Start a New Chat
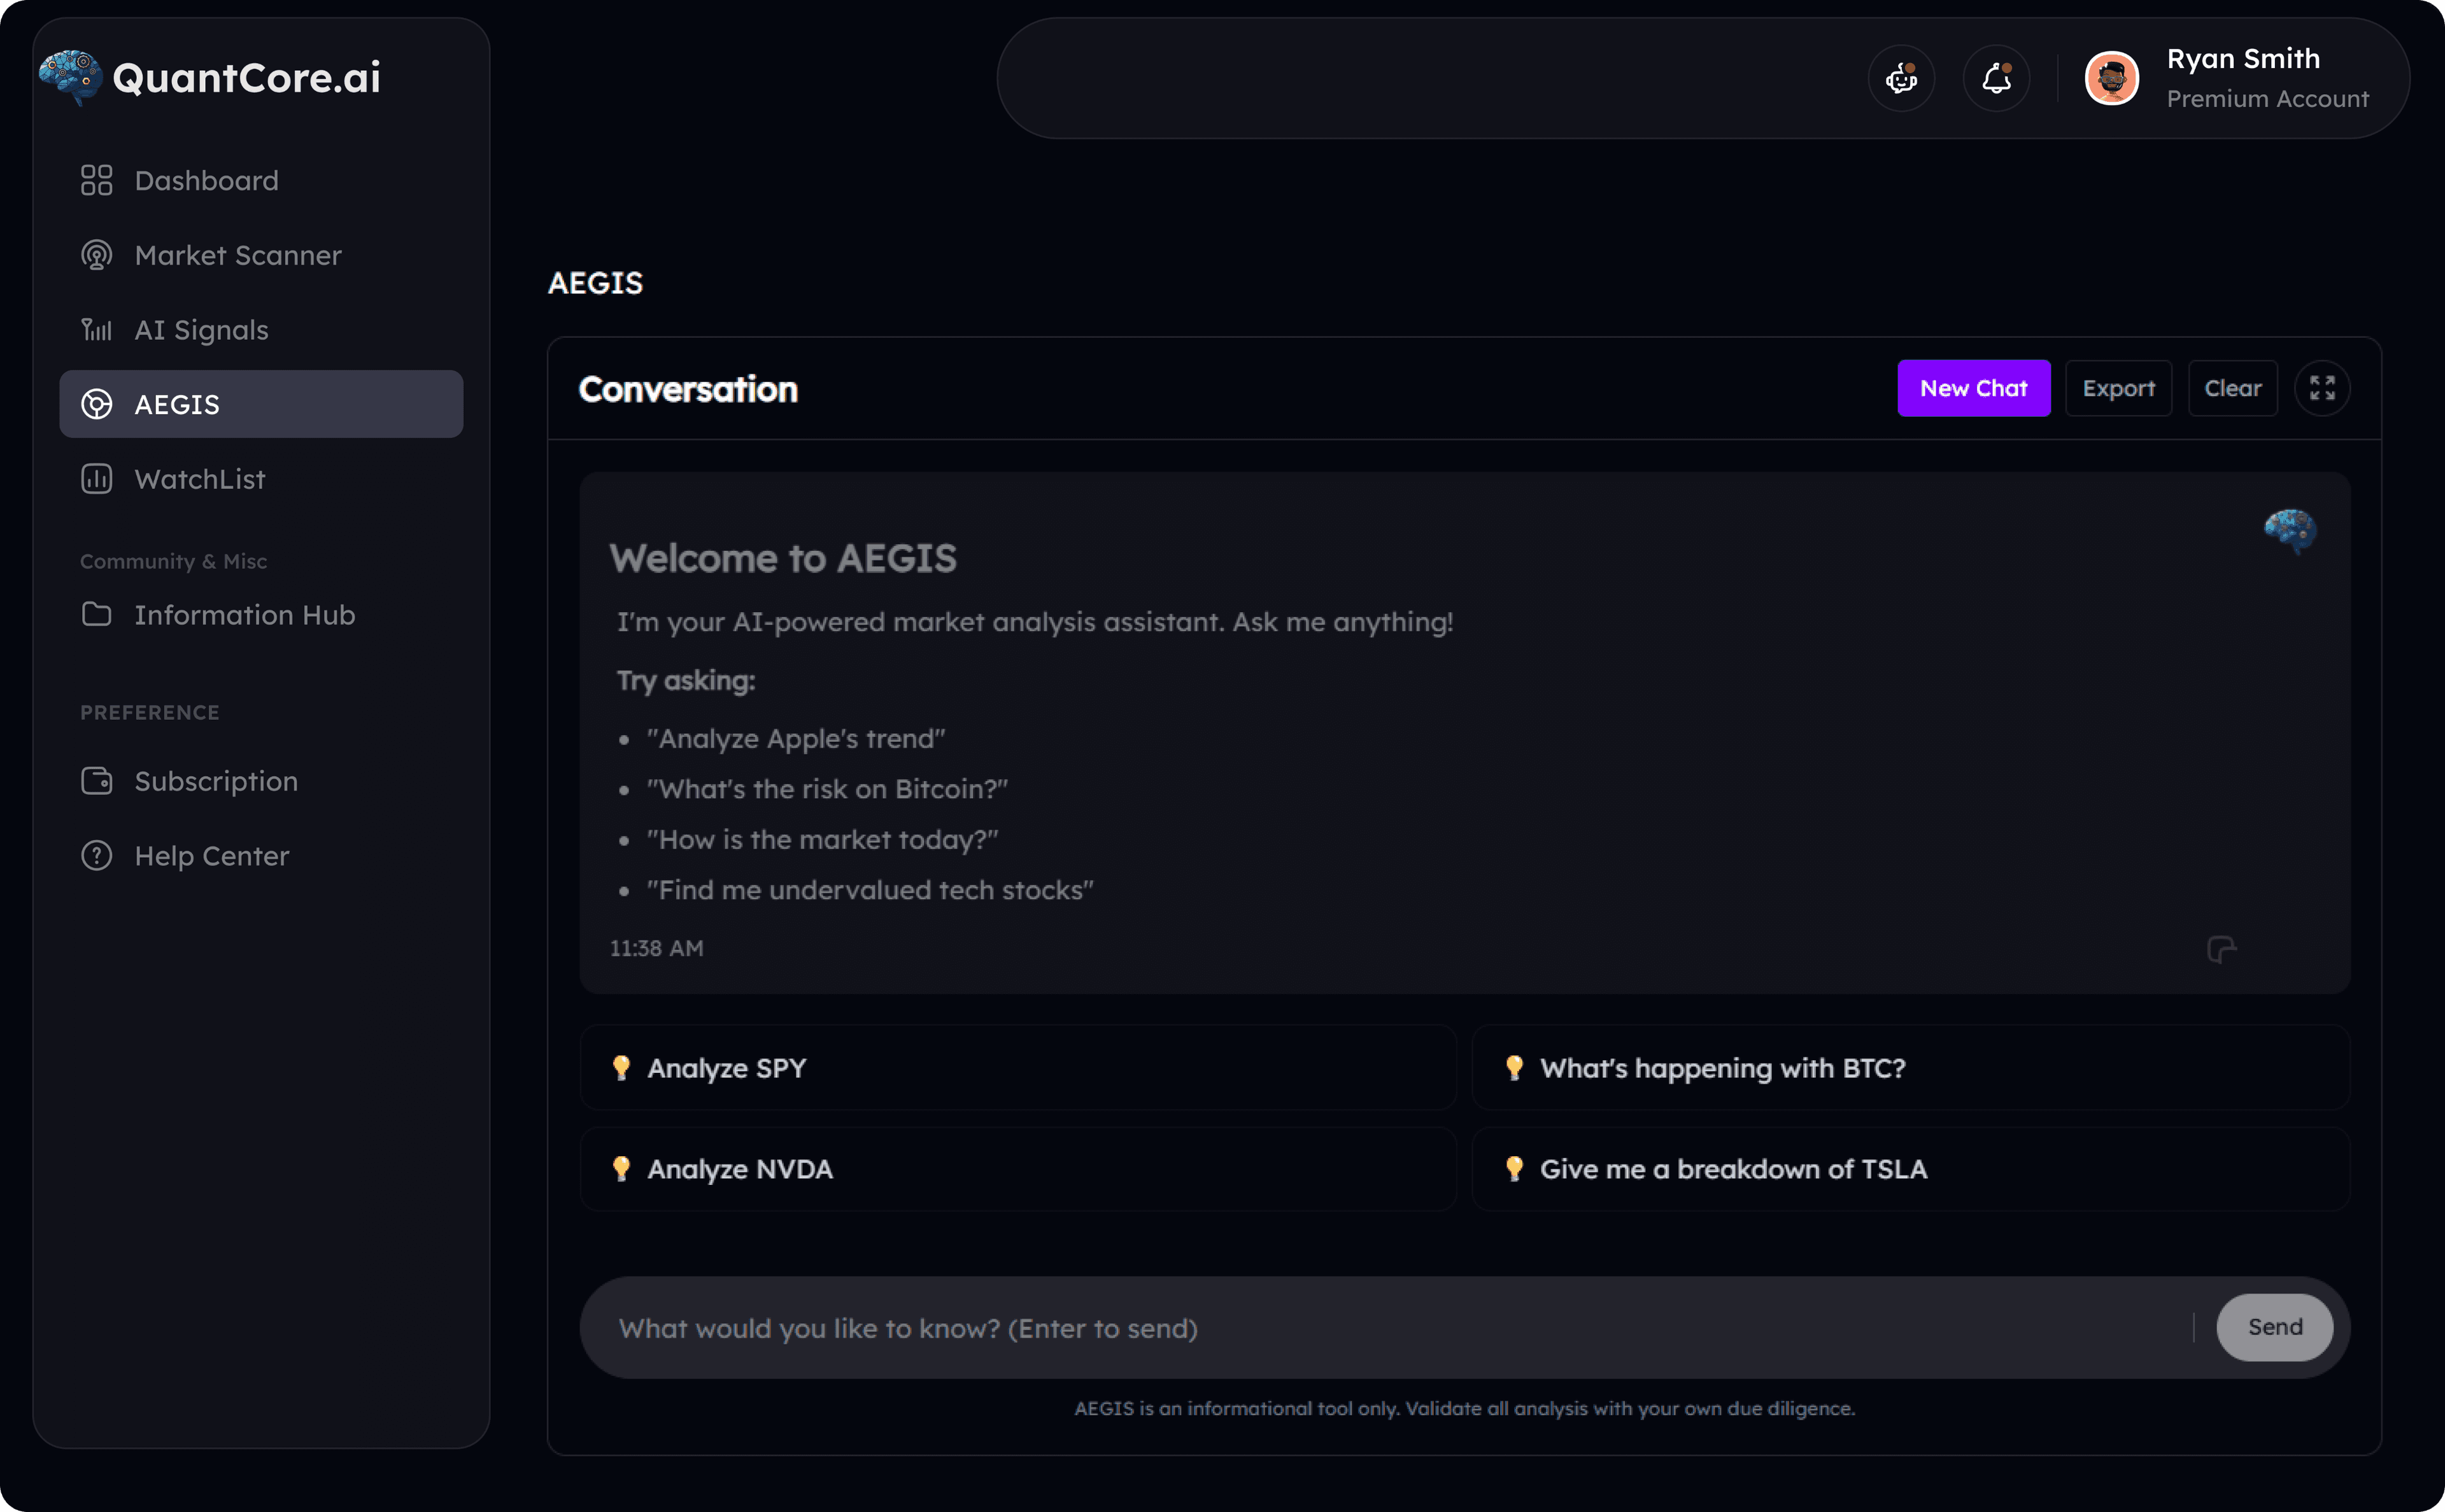The height and width of the screenshot is (1512, 2445). [x=1973, y=388]
